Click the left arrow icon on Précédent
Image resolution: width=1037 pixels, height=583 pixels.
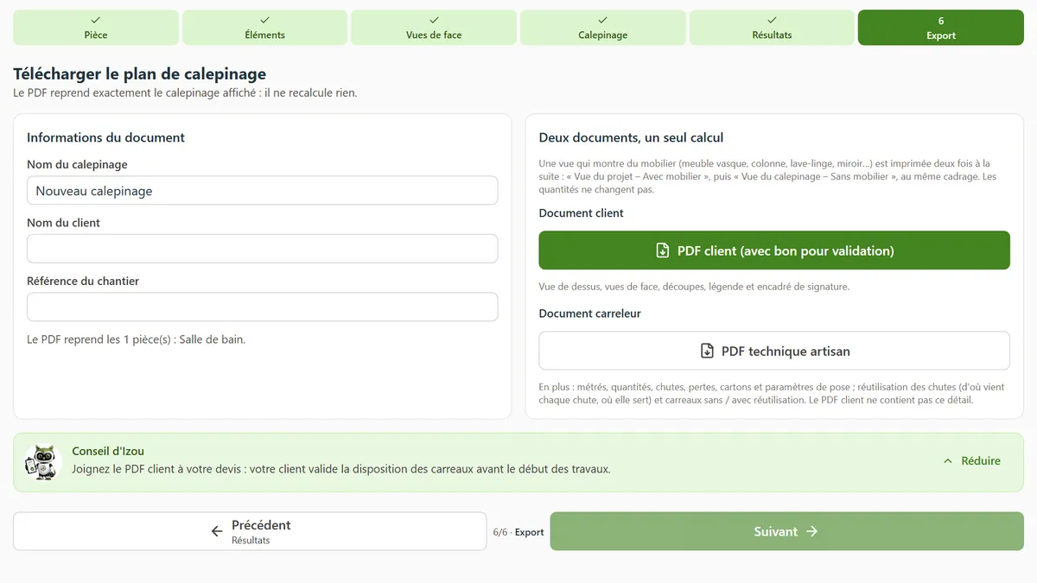(217, 531)
